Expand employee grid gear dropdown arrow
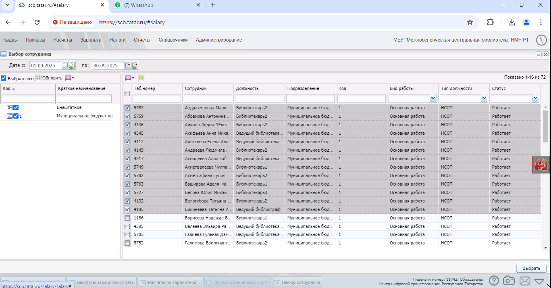 [x=133, y=78]
